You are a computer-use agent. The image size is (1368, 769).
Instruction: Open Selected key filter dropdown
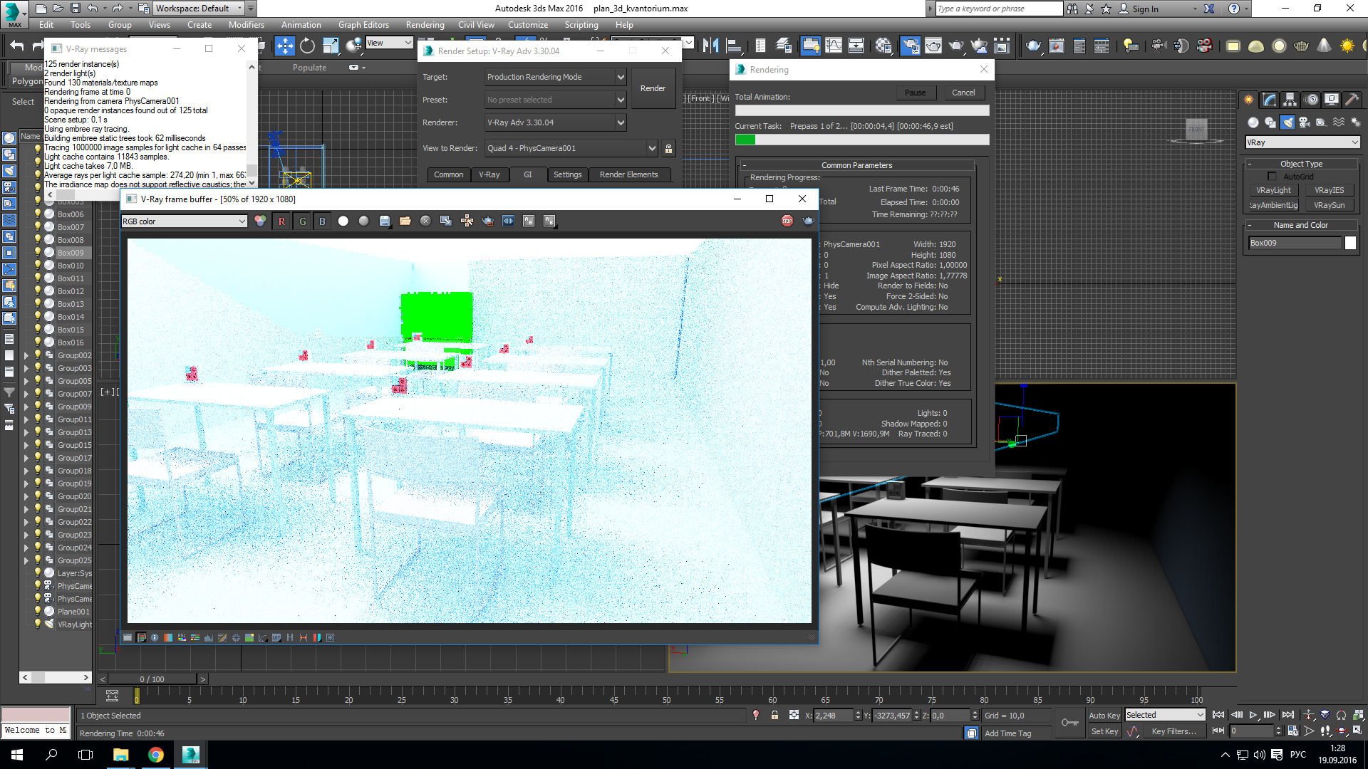[x=1165, y=715]
